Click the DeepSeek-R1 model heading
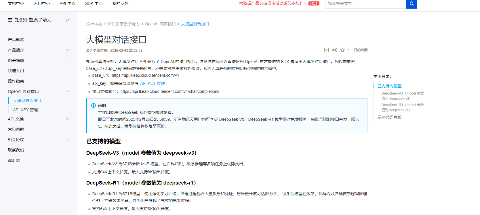 [x=141, y=183]
